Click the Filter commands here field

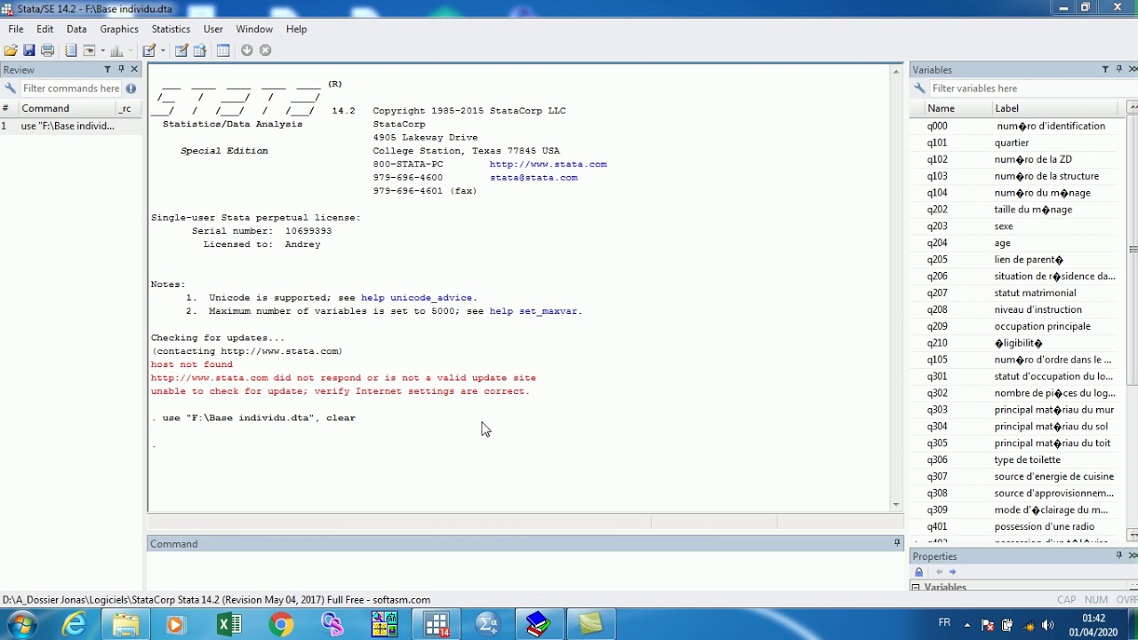(x=71, y=88)
